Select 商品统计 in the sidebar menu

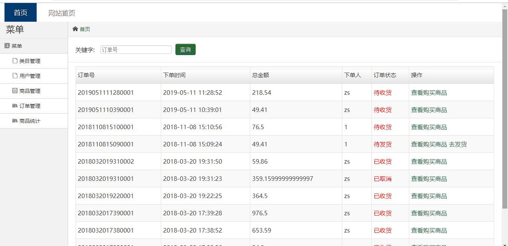tap(30, 121)
